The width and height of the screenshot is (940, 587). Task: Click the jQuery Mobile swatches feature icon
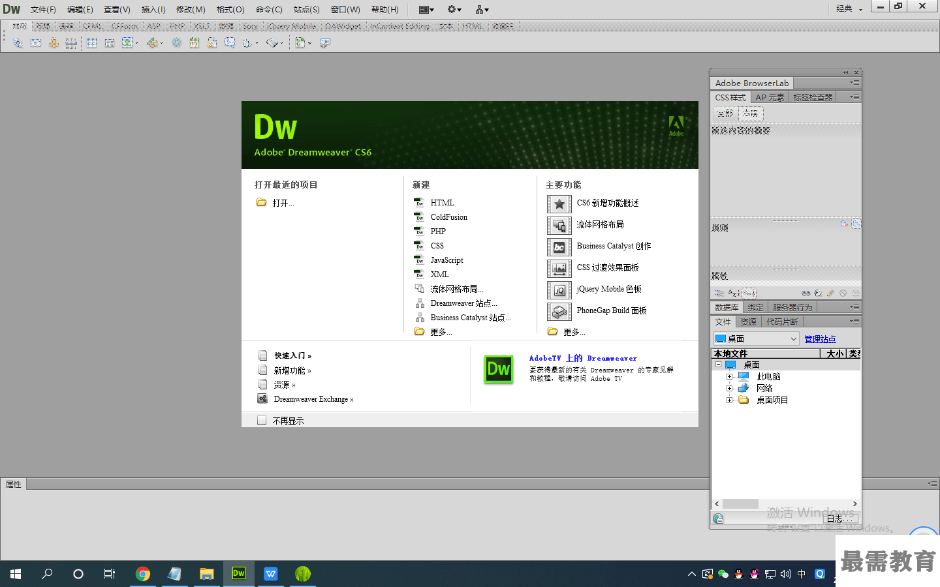tap(559, 290)
